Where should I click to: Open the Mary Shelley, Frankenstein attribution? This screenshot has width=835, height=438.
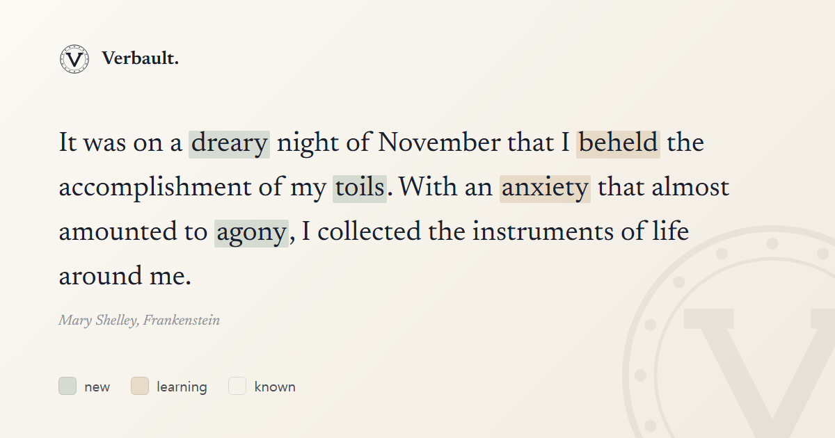click(139, 321)
